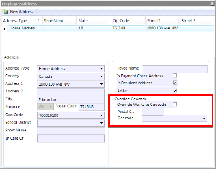
Task: Click the City field showing Edmonton
Action: [70, 99]
